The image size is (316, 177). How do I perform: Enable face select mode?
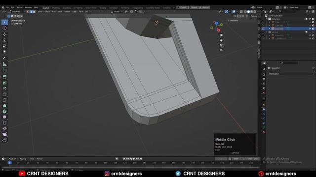[34, 12]
